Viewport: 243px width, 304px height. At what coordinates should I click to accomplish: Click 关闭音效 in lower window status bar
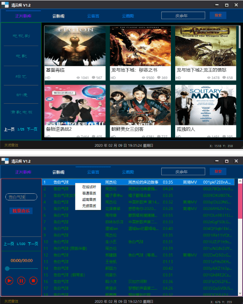click(11, 301)
